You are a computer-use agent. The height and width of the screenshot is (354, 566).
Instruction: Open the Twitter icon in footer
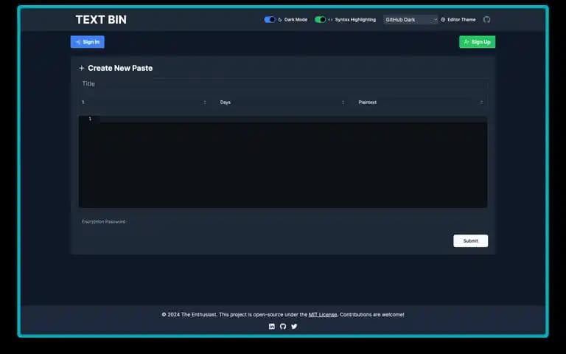point(294,327)
